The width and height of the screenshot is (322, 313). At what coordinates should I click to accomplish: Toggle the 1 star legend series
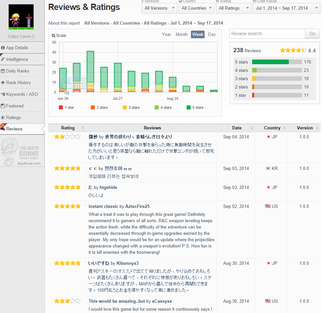(67, 107)
